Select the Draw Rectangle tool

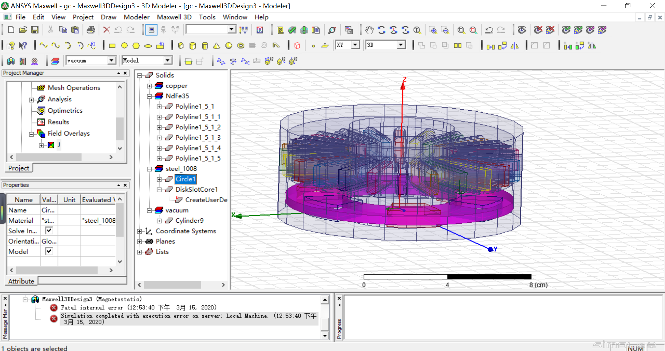pos(112,46)
